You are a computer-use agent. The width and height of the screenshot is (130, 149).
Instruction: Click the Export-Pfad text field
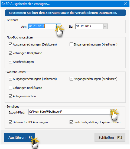(69, 112)
